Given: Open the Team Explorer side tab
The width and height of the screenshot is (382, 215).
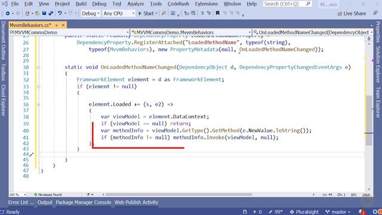Looking at the screenshot, I should click(x=378, y=102).
